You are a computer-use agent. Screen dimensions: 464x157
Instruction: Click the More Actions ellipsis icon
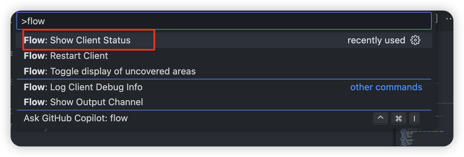pyautogui.click(x=448, y=19)
